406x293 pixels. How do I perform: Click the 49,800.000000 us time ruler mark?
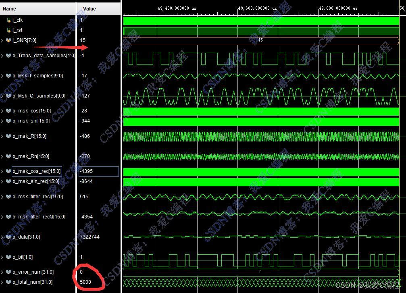click(x=338, y=8)
